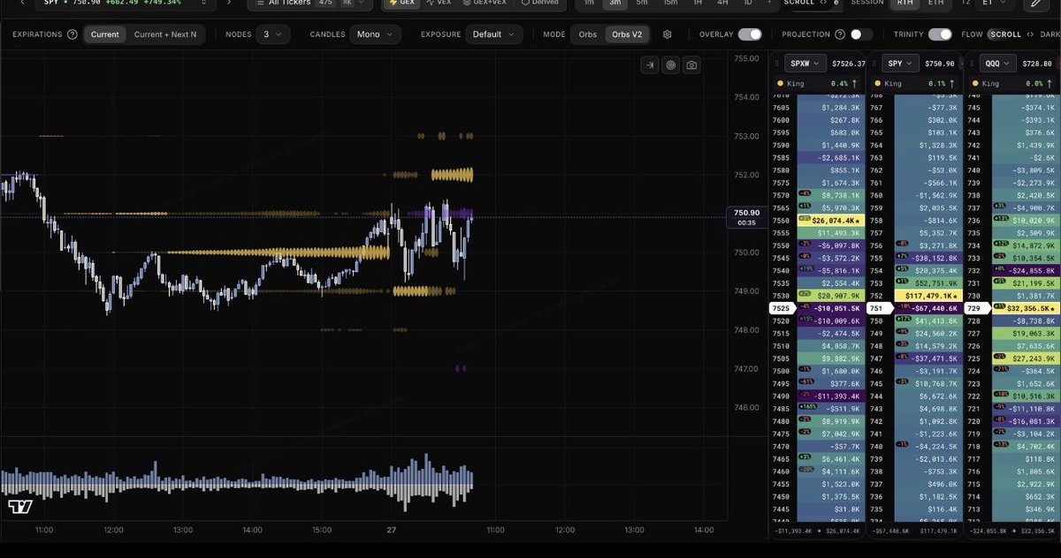
Task: Toggle the Overlay switch
Action: [750, 34]
